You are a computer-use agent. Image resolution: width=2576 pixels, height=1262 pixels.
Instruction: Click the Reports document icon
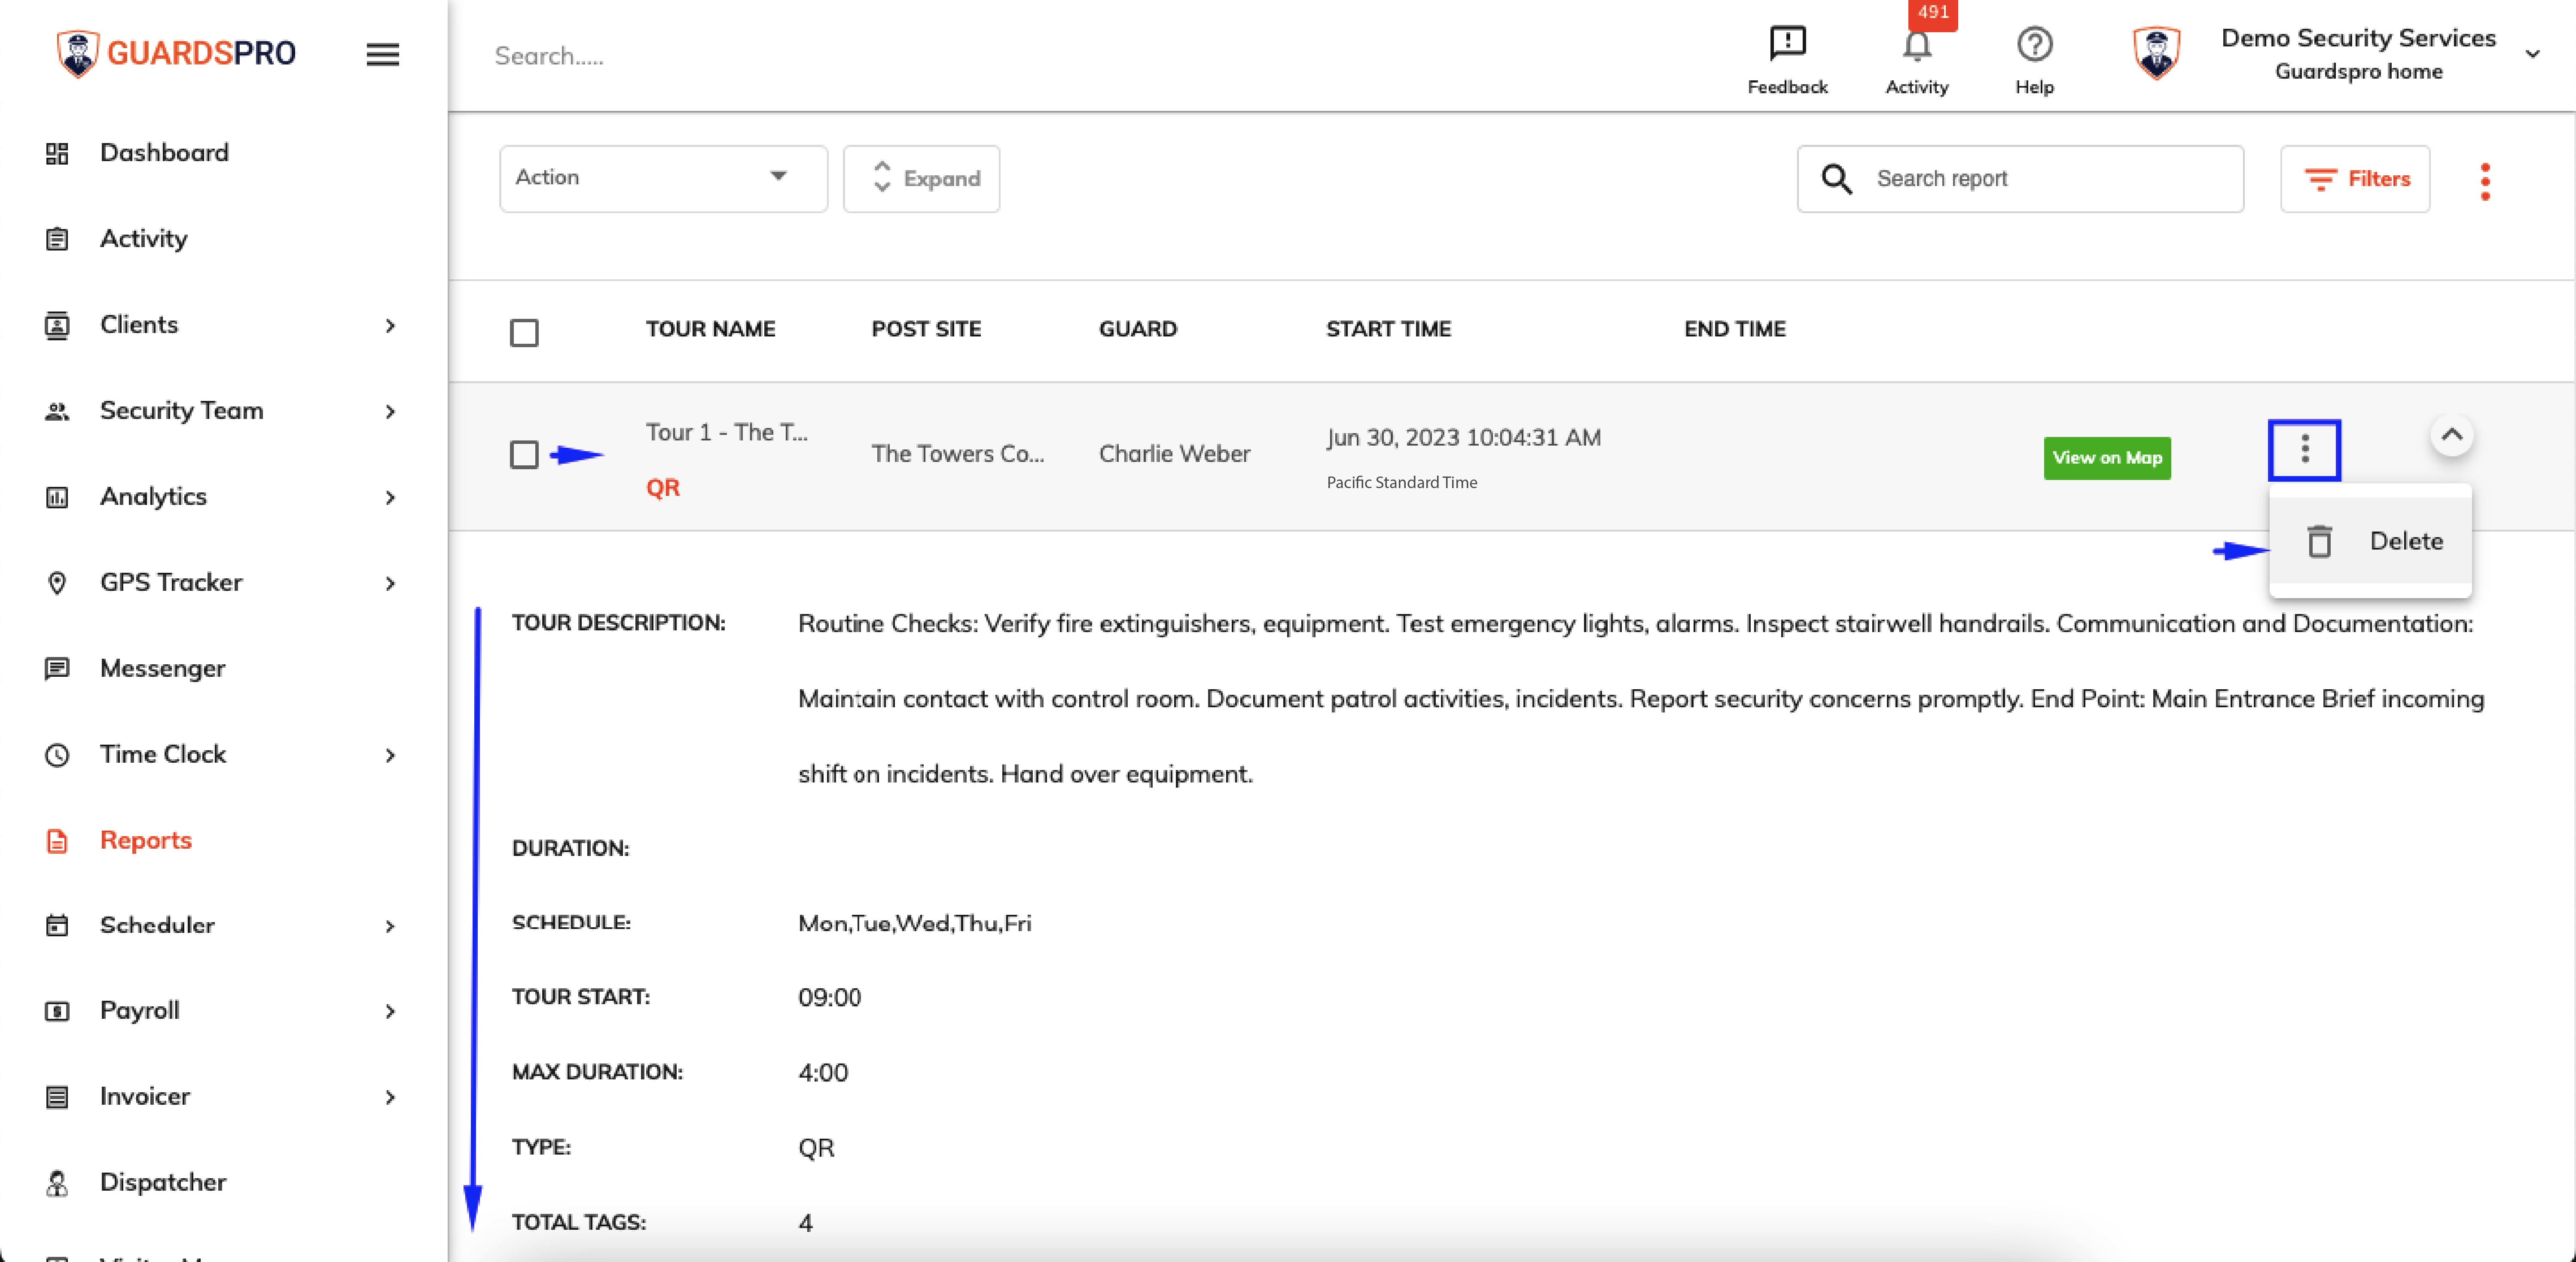click(x=57, y=841)
